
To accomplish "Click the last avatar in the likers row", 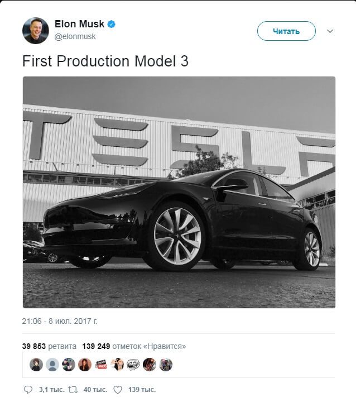I will pos(165,365).
